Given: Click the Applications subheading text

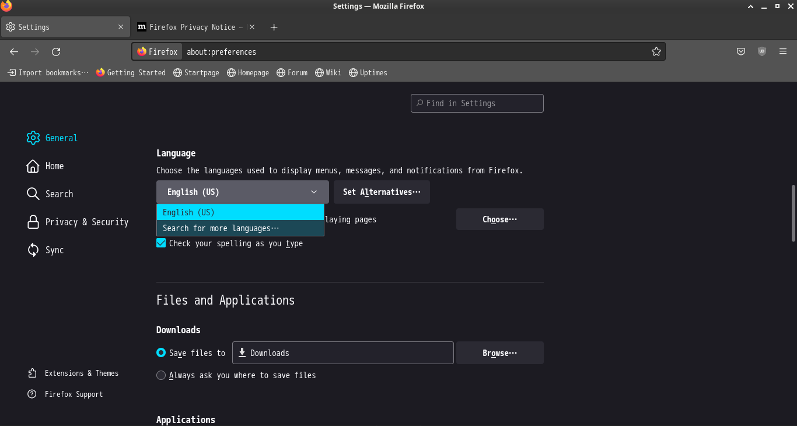Looking at the screenshot, I should tap(186, 420).
